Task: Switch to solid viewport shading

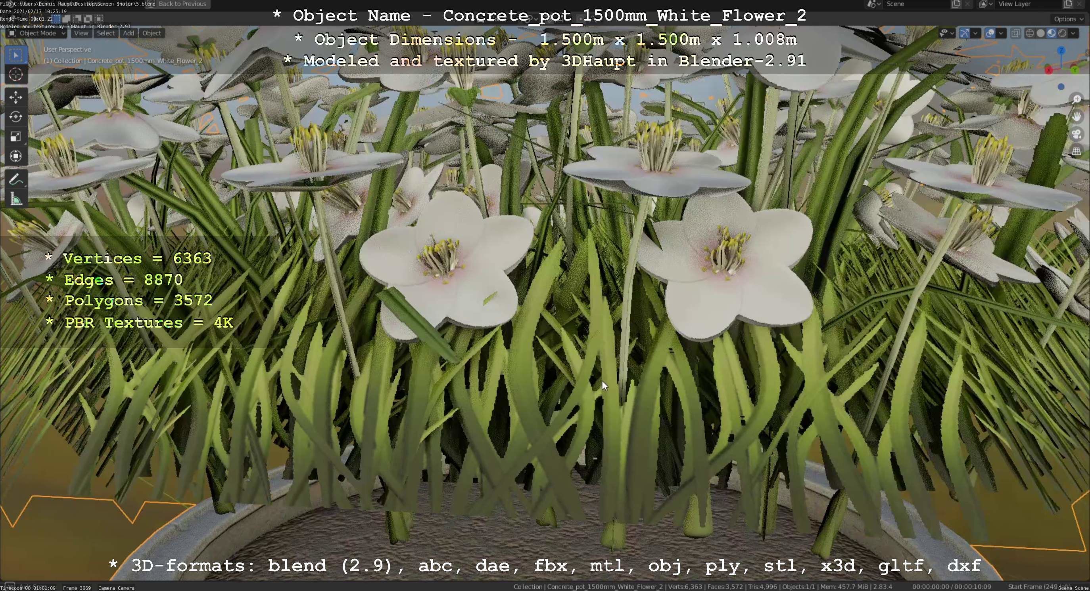Action: click(1040, 33)
